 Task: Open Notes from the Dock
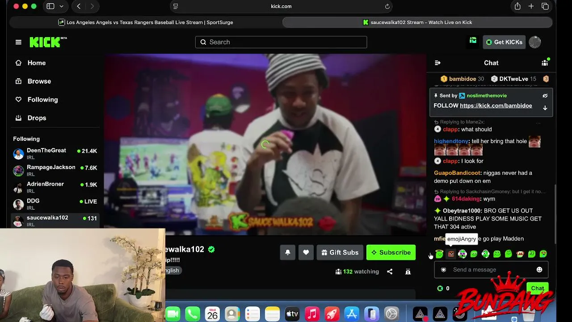click(x=272, y=314)
